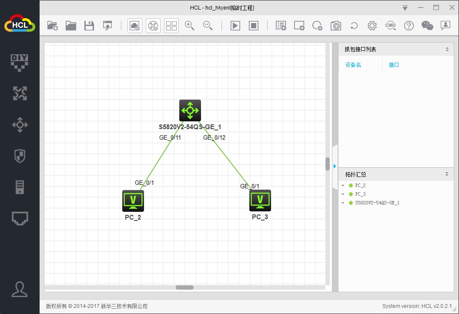Select the switch device category in sidebar

(20, 125)
